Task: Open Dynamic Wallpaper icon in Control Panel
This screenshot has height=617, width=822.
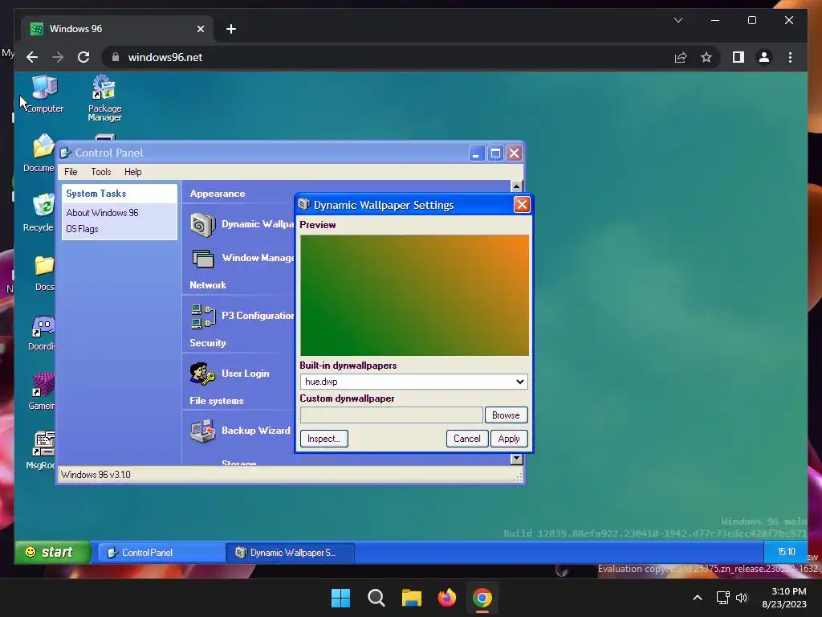Action: [x=202, y=225]
